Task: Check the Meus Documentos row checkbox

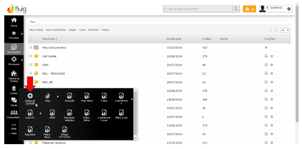Action: point(31,47)
